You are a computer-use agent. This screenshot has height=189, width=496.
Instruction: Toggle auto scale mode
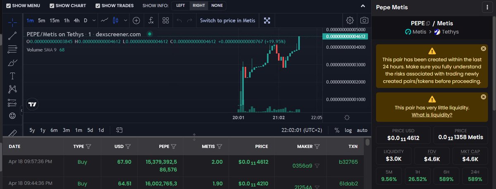(x=362, y=130)
